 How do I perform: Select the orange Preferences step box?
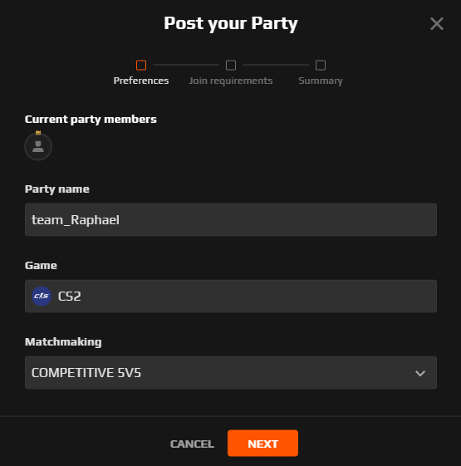(141, 65)
